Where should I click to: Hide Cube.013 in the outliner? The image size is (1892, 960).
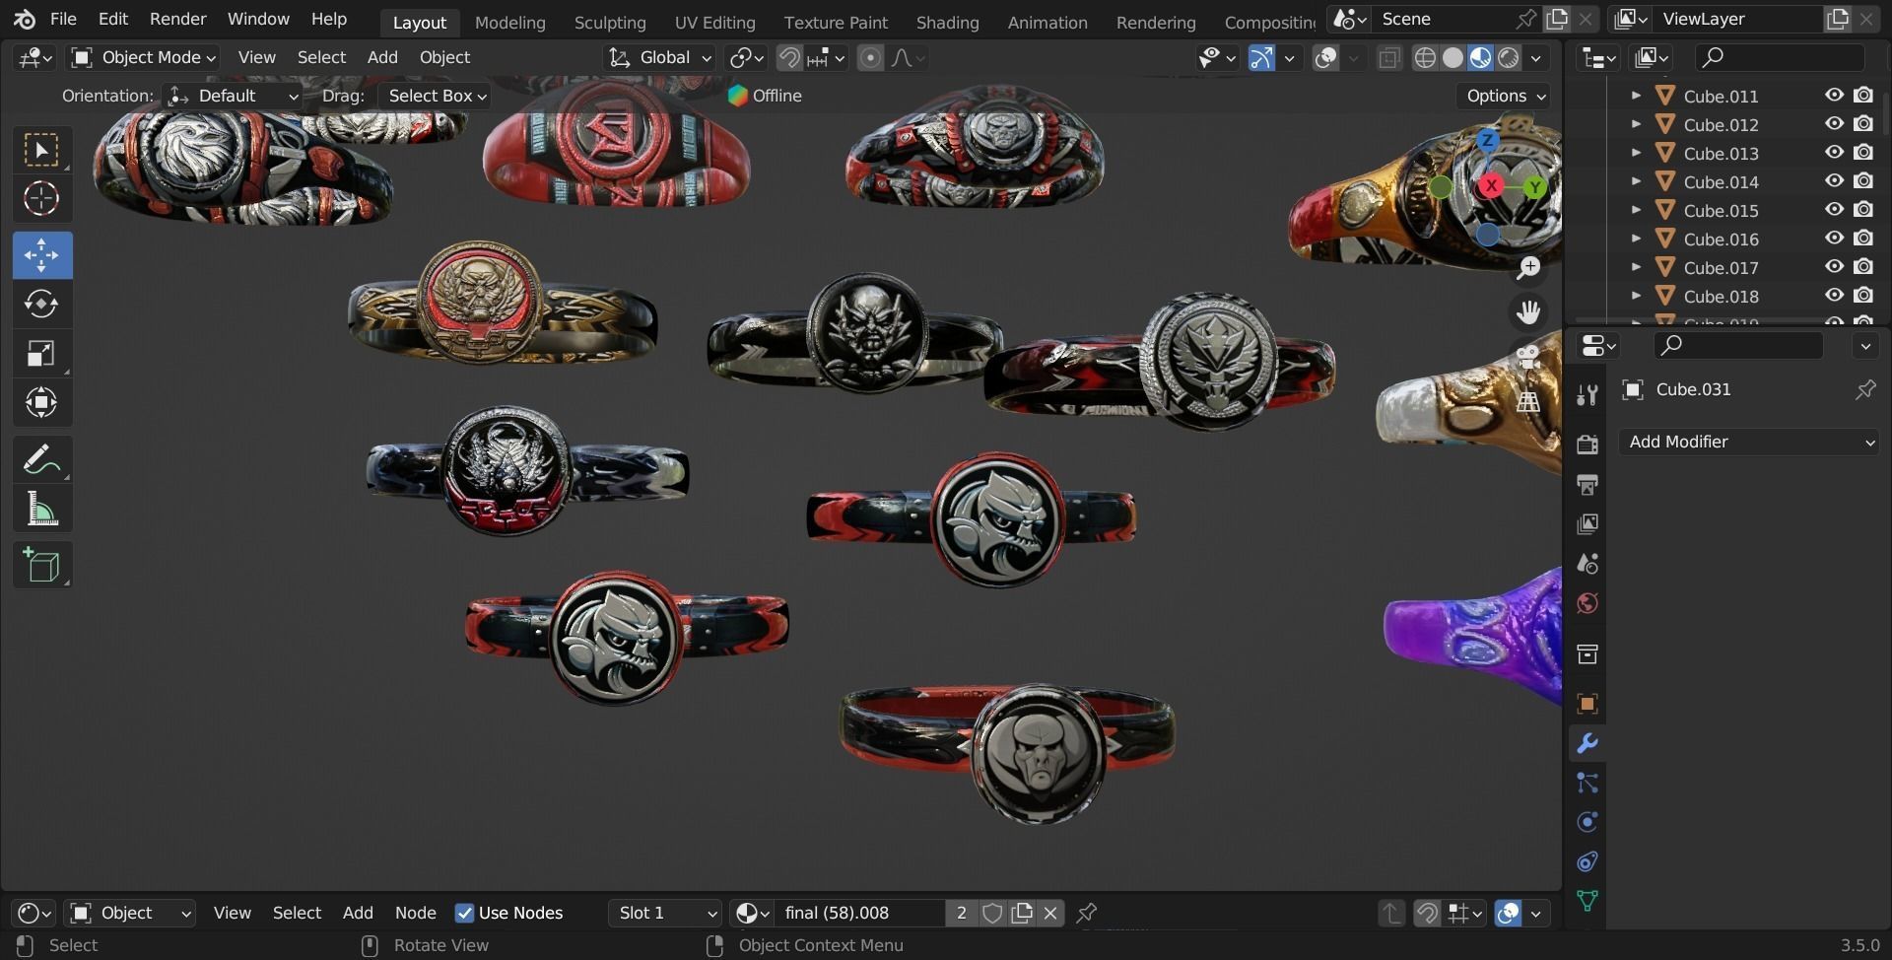[1833, 153]
